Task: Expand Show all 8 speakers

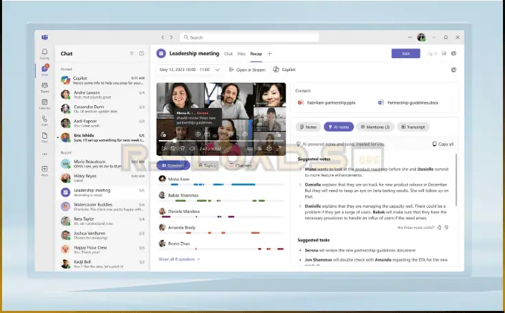Action: (x=179, y=259)
